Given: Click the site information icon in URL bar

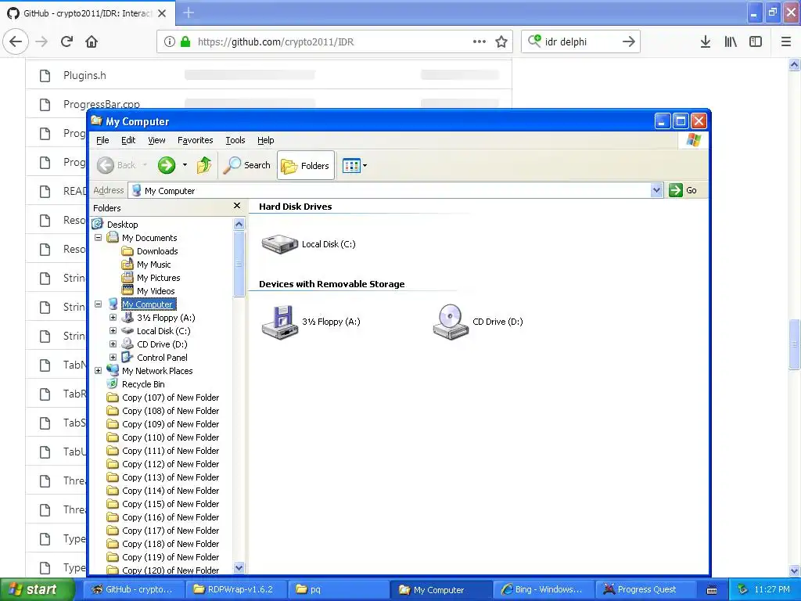Looking at the screenshot, I should 170,41.
